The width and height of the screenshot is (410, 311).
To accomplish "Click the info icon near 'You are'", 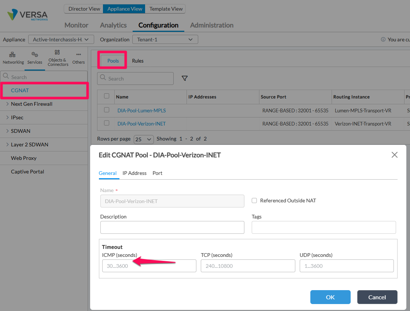I will coord(383,40).
